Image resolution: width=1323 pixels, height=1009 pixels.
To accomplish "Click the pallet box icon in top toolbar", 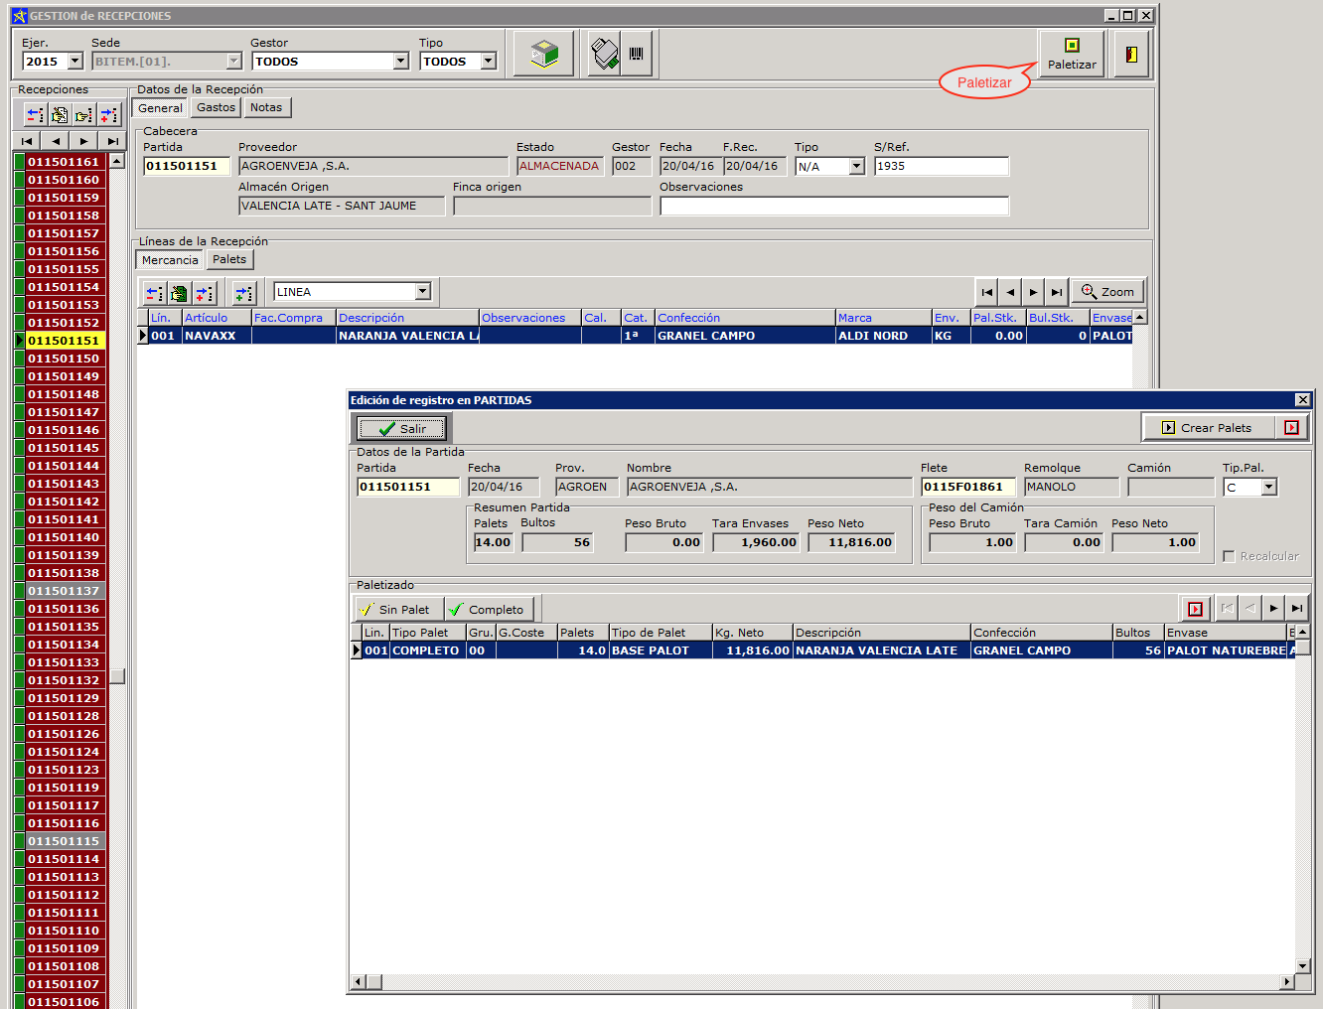I will (543, 54).
